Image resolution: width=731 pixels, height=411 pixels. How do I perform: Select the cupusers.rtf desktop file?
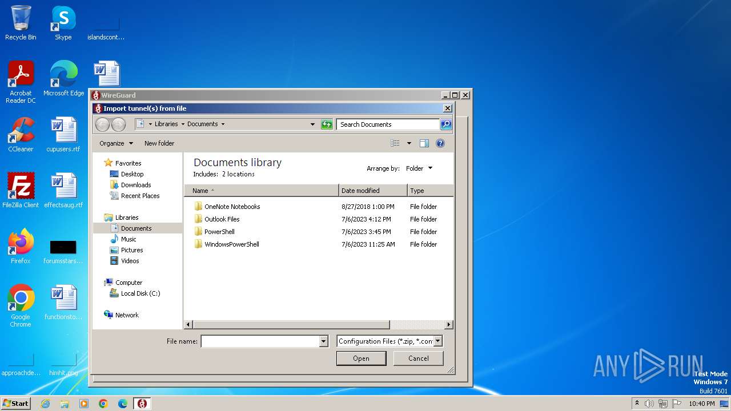coord(63,135)
